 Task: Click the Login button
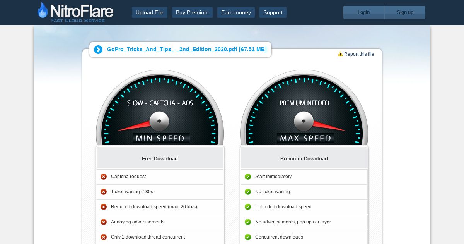click(x=363, y=12)
